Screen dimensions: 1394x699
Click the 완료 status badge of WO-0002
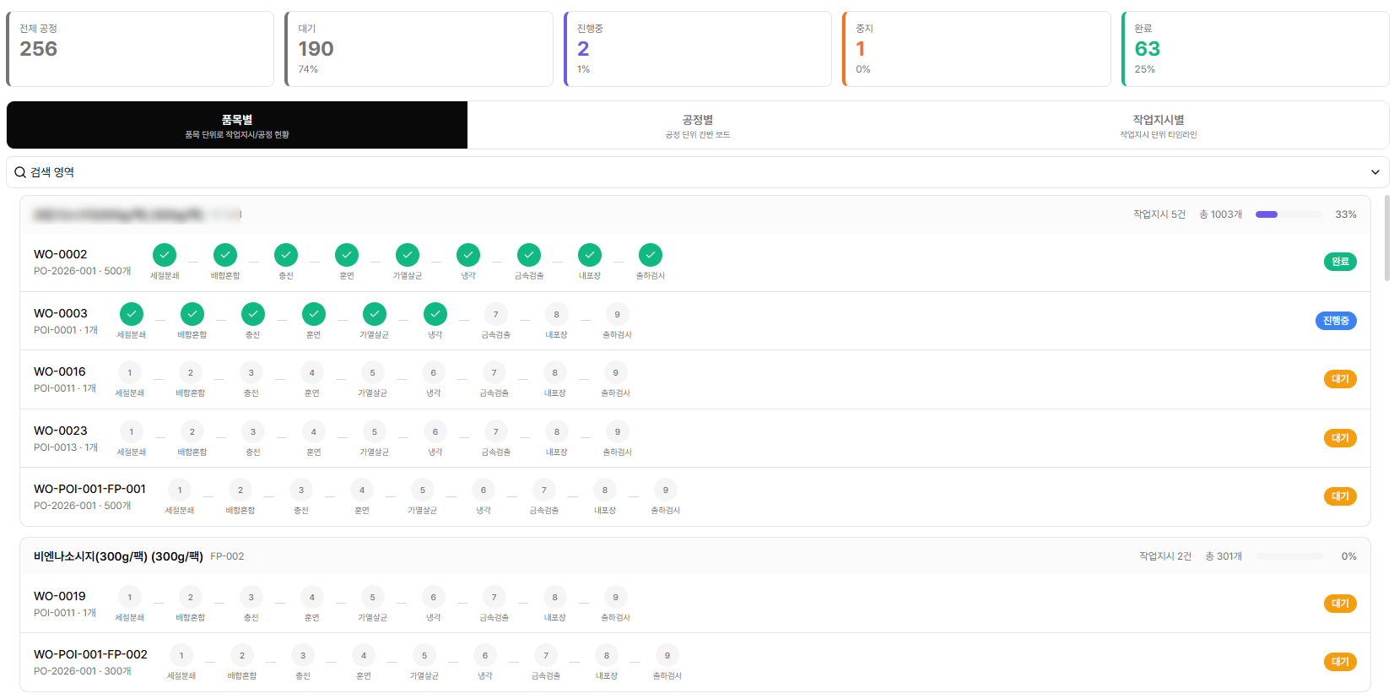pos(1340,262)
